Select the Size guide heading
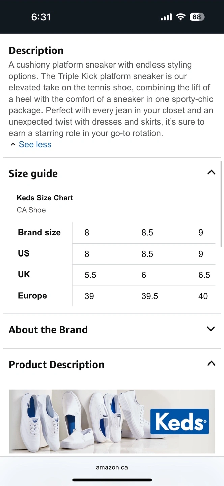Image resolution: width=224 pixels, height=486 pixels. point(33,174)
